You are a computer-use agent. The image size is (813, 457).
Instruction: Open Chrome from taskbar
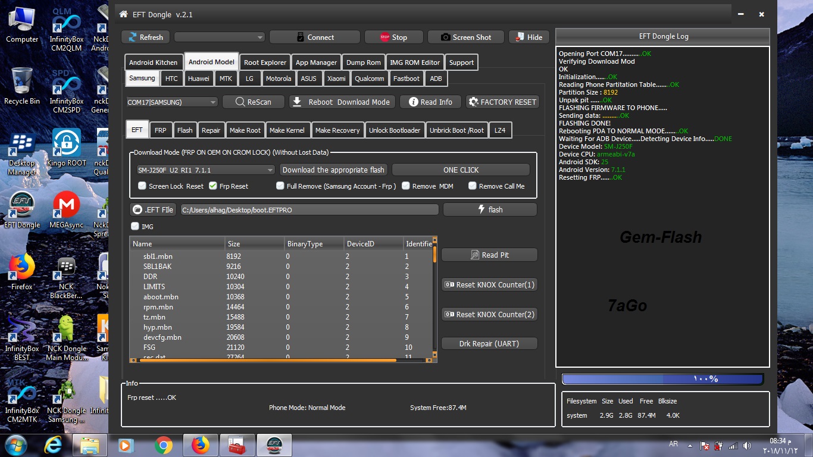tap(163, 445)
